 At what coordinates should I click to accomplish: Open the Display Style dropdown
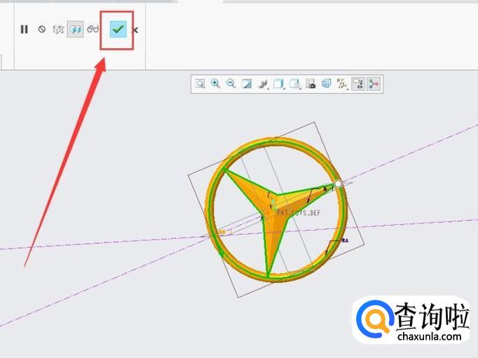point(262,84)
